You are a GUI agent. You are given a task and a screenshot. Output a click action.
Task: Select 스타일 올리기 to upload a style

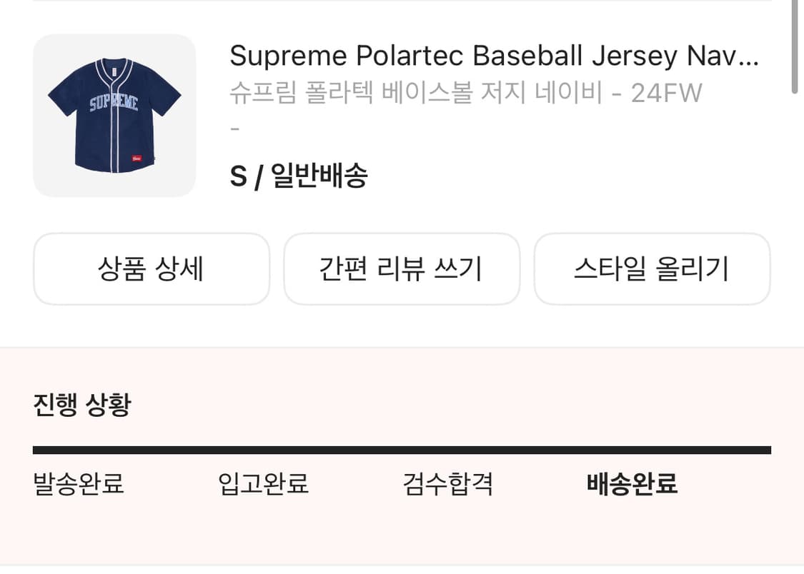click(652, 268)
